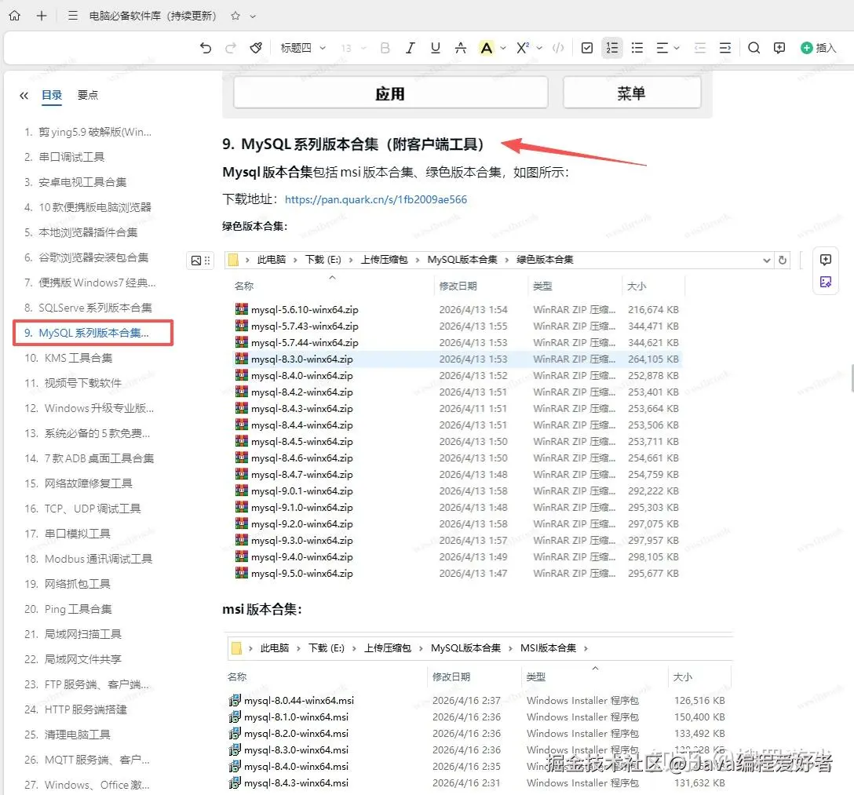This screenshot has height=795, width=854.
Task: Open the pan.quark.cn download link
Action: coord(376,199)
